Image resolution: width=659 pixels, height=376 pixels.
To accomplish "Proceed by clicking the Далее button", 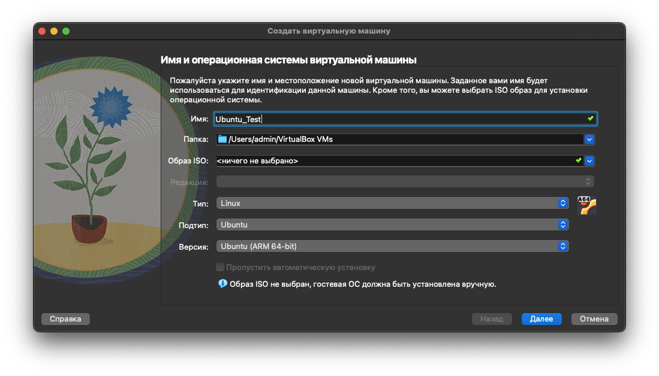I will (x=541, y=319).
